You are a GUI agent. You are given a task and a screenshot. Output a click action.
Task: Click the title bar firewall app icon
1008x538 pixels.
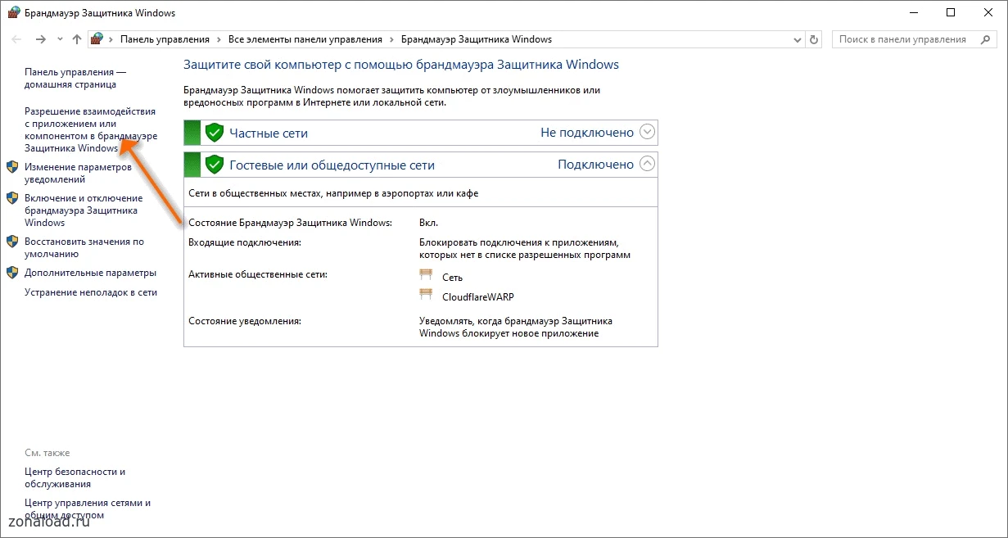click(x=13, y=12)
